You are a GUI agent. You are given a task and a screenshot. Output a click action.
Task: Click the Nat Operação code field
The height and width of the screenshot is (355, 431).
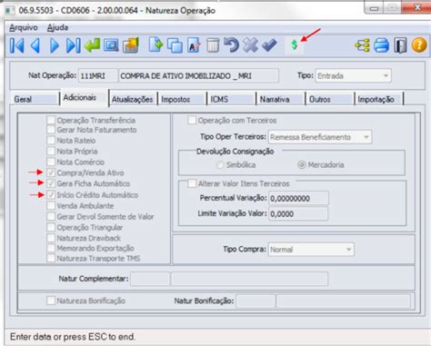(x=97, y=76)
